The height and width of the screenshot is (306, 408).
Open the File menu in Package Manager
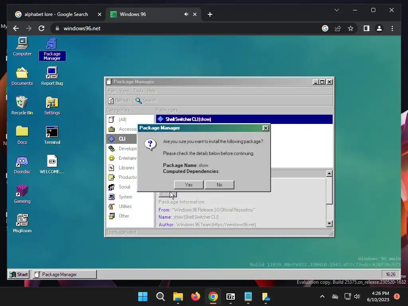(x=112, y=91)
